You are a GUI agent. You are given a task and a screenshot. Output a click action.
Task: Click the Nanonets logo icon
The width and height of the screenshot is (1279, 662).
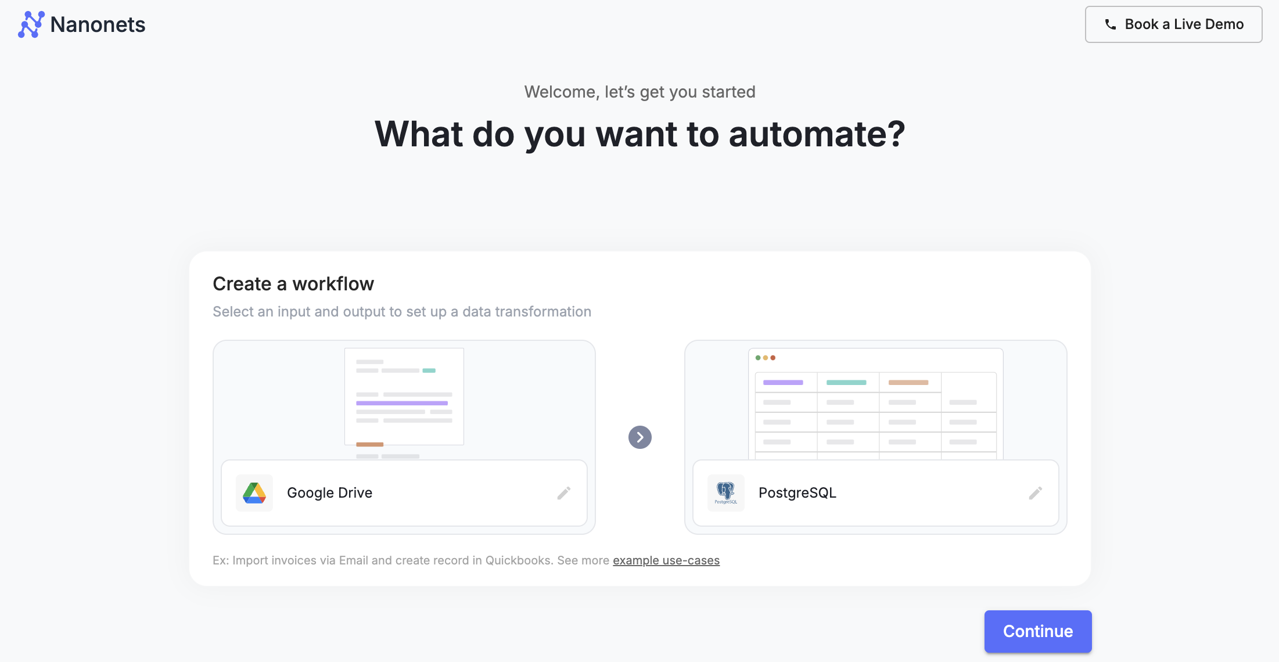pyautogui.click(x=31, y=24)
